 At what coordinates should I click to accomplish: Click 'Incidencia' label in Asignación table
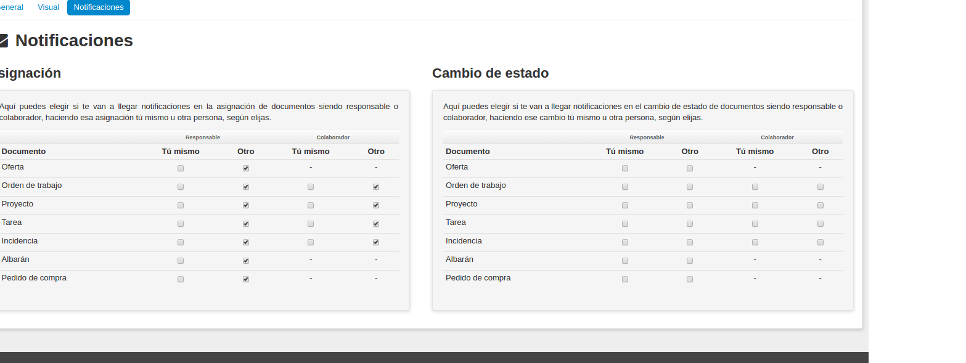click(x=20, y=241)
